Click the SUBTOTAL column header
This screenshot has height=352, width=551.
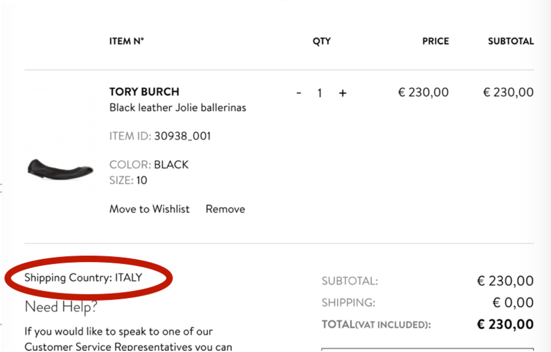(x=511, y=41)
